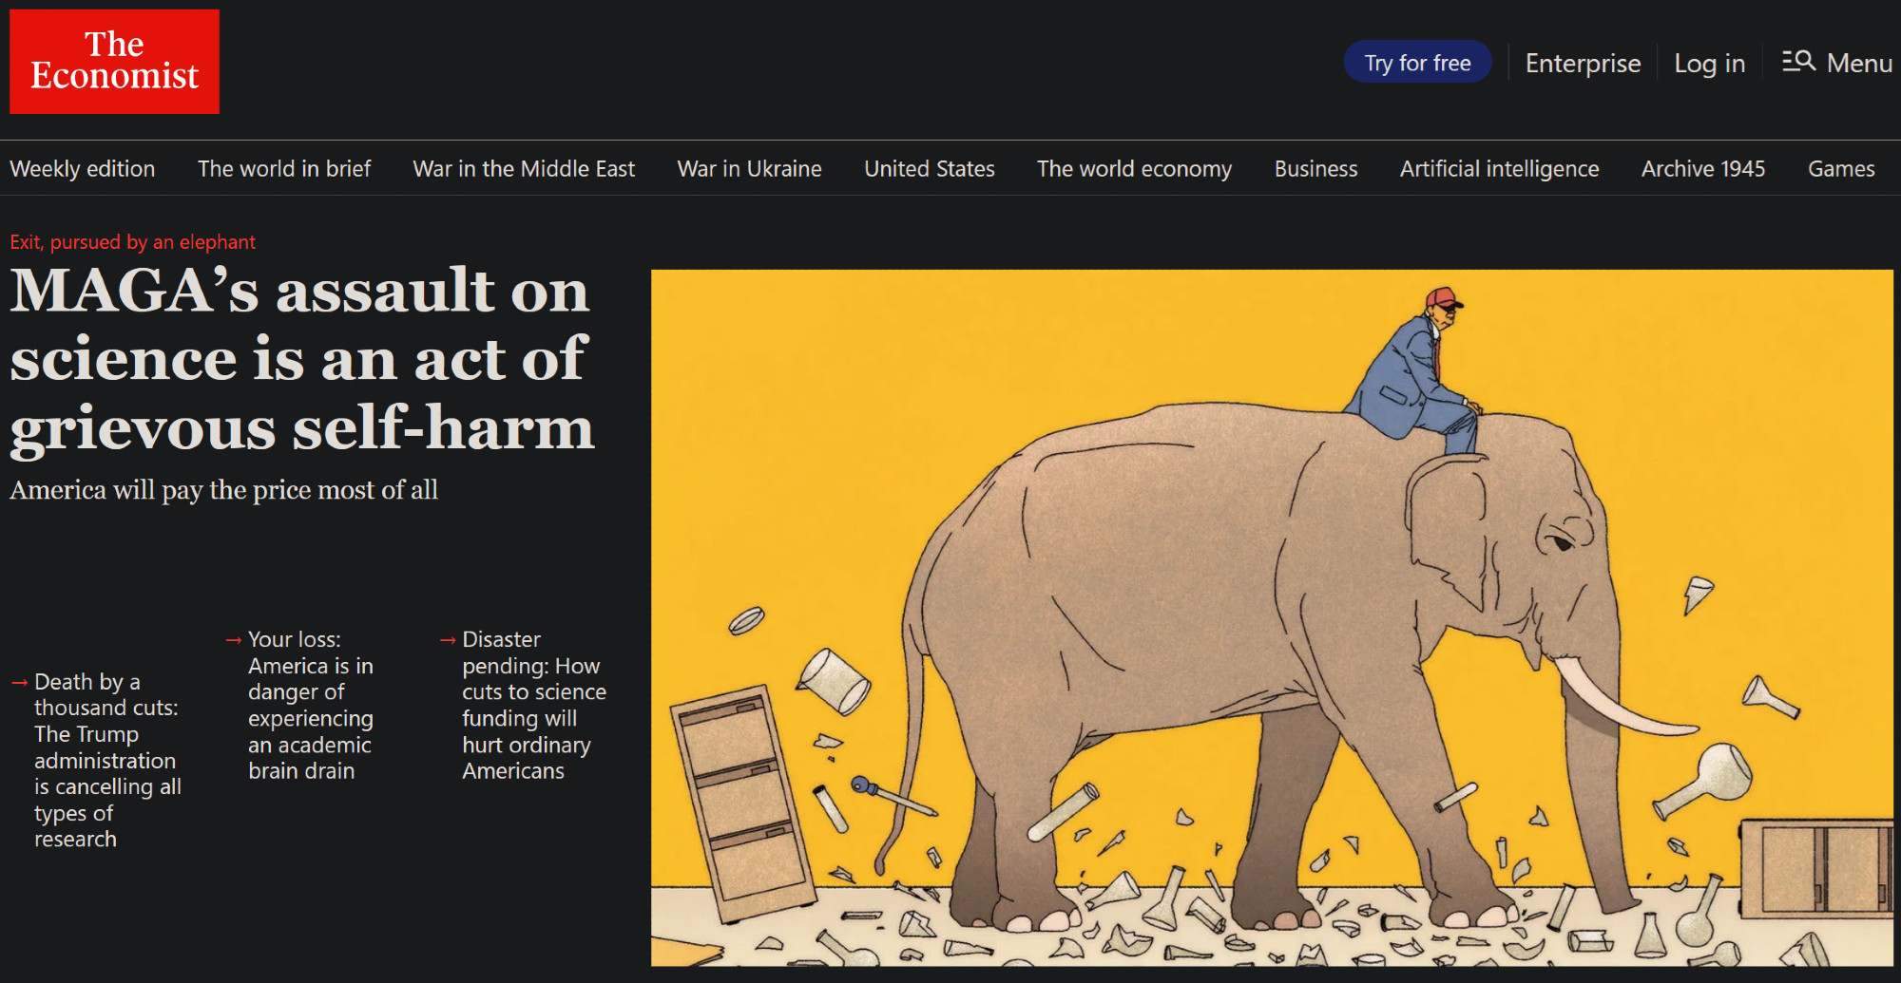Go to Games section
The width and height of the screenshot is (1901, 983).
[1841, 168]
